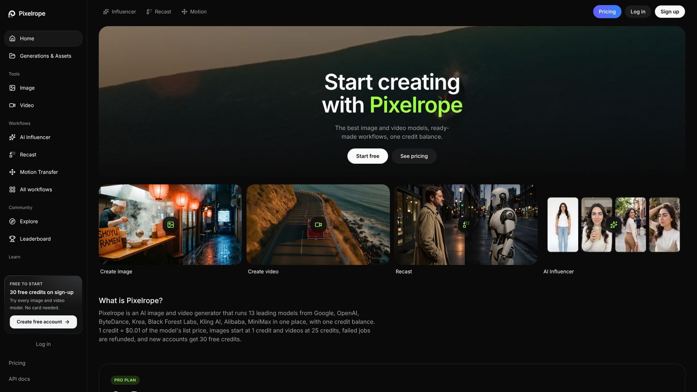Click the Pricing button in header
697x392 pixels.
coord(607,12)
